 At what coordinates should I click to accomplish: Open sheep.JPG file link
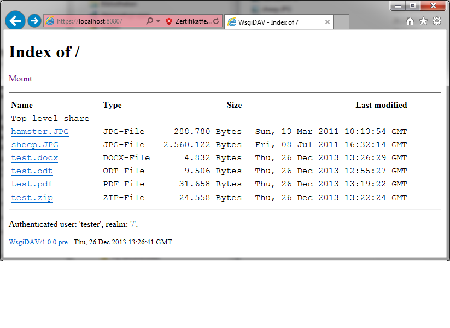coord(34,145)
